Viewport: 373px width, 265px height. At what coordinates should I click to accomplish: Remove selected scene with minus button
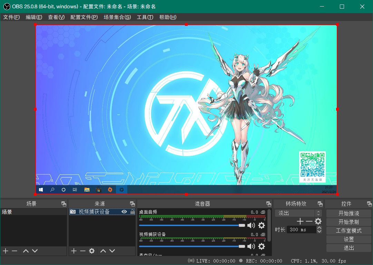point(14,251)
